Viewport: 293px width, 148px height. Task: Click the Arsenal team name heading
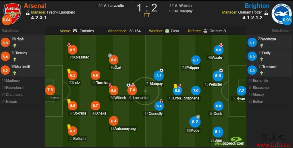click(35, 6)
